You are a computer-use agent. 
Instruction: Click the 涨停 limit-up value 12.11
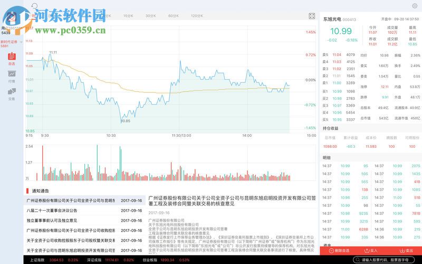point(385,87)
